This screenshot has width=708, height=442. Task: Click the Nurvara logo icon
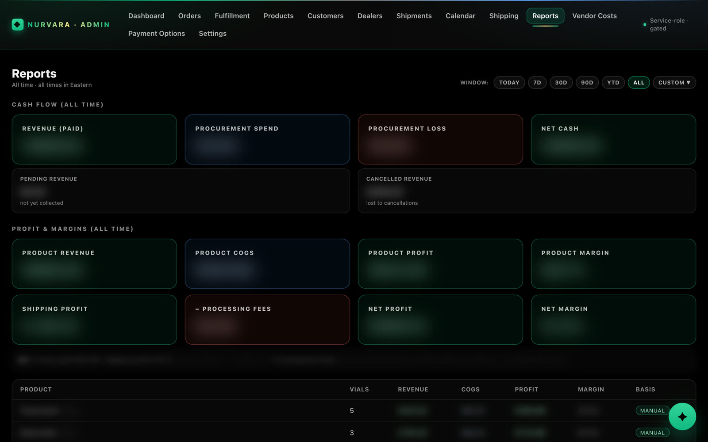[17, 25]
